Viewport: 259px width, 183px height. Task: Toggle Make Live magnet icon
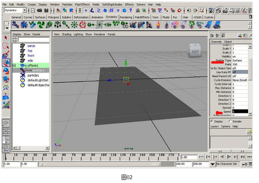tap(179, 10)
